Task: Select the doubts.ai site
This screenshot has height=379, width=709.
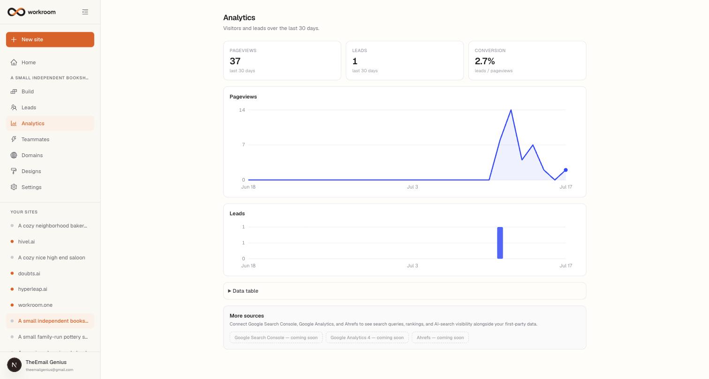Action: pyautogui.click(x=50, y=273)
